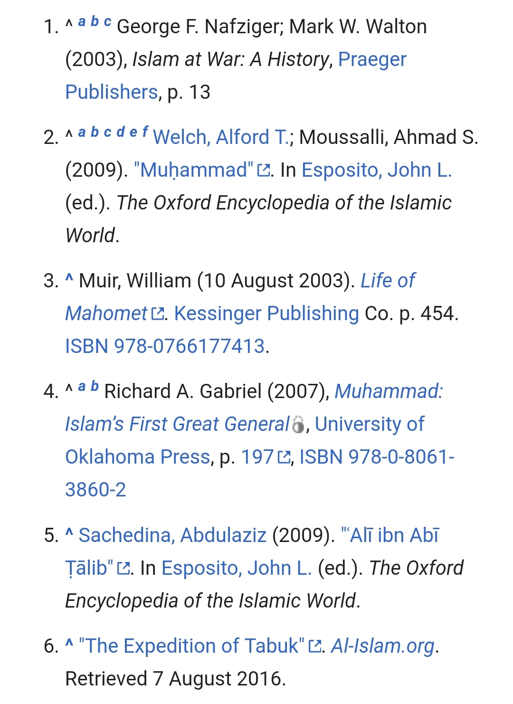Open ISBN 978-0766177413 link
The height and width of the screenshot is (704, 513).
pyautogui.click(x=165, y=346)
